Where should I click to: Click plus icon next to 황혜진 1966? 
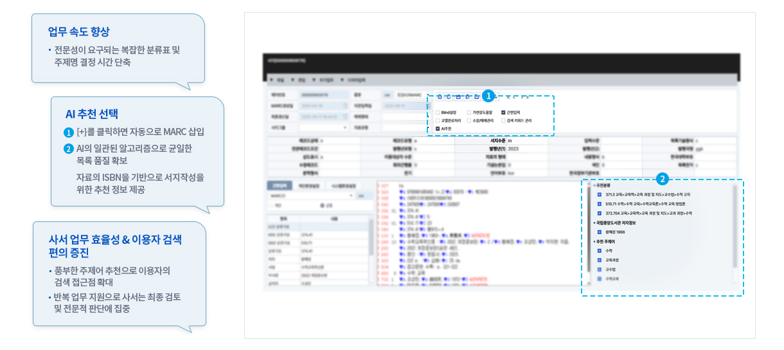click(599, 232)
